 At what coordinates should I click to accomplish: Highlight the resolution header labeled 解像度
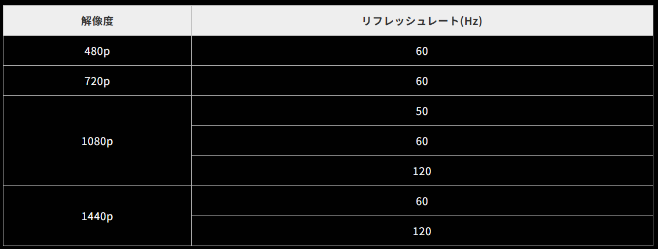(97, 21)
